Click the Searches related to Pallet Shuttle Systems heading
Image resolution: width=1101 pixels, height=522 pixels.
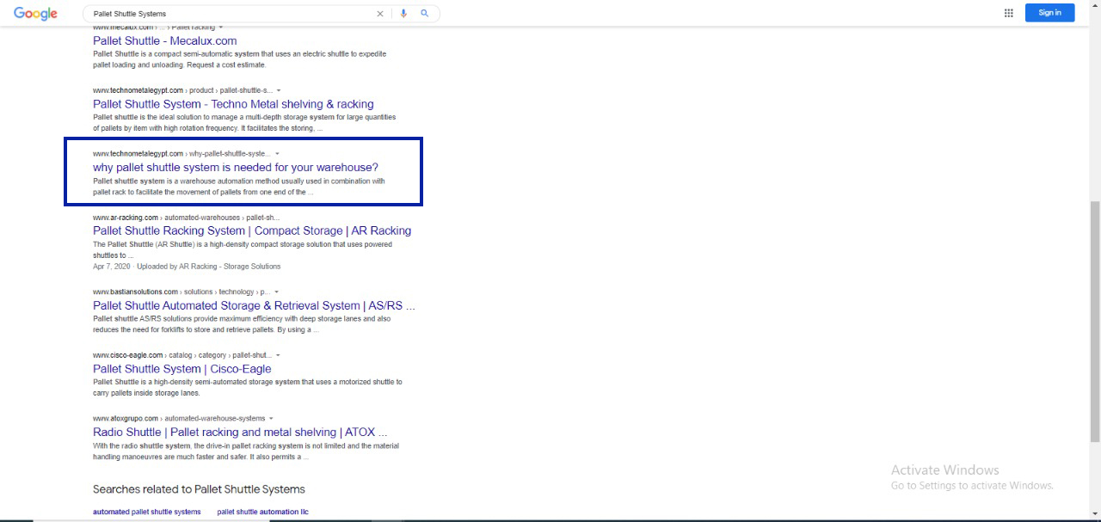(199, 489)
